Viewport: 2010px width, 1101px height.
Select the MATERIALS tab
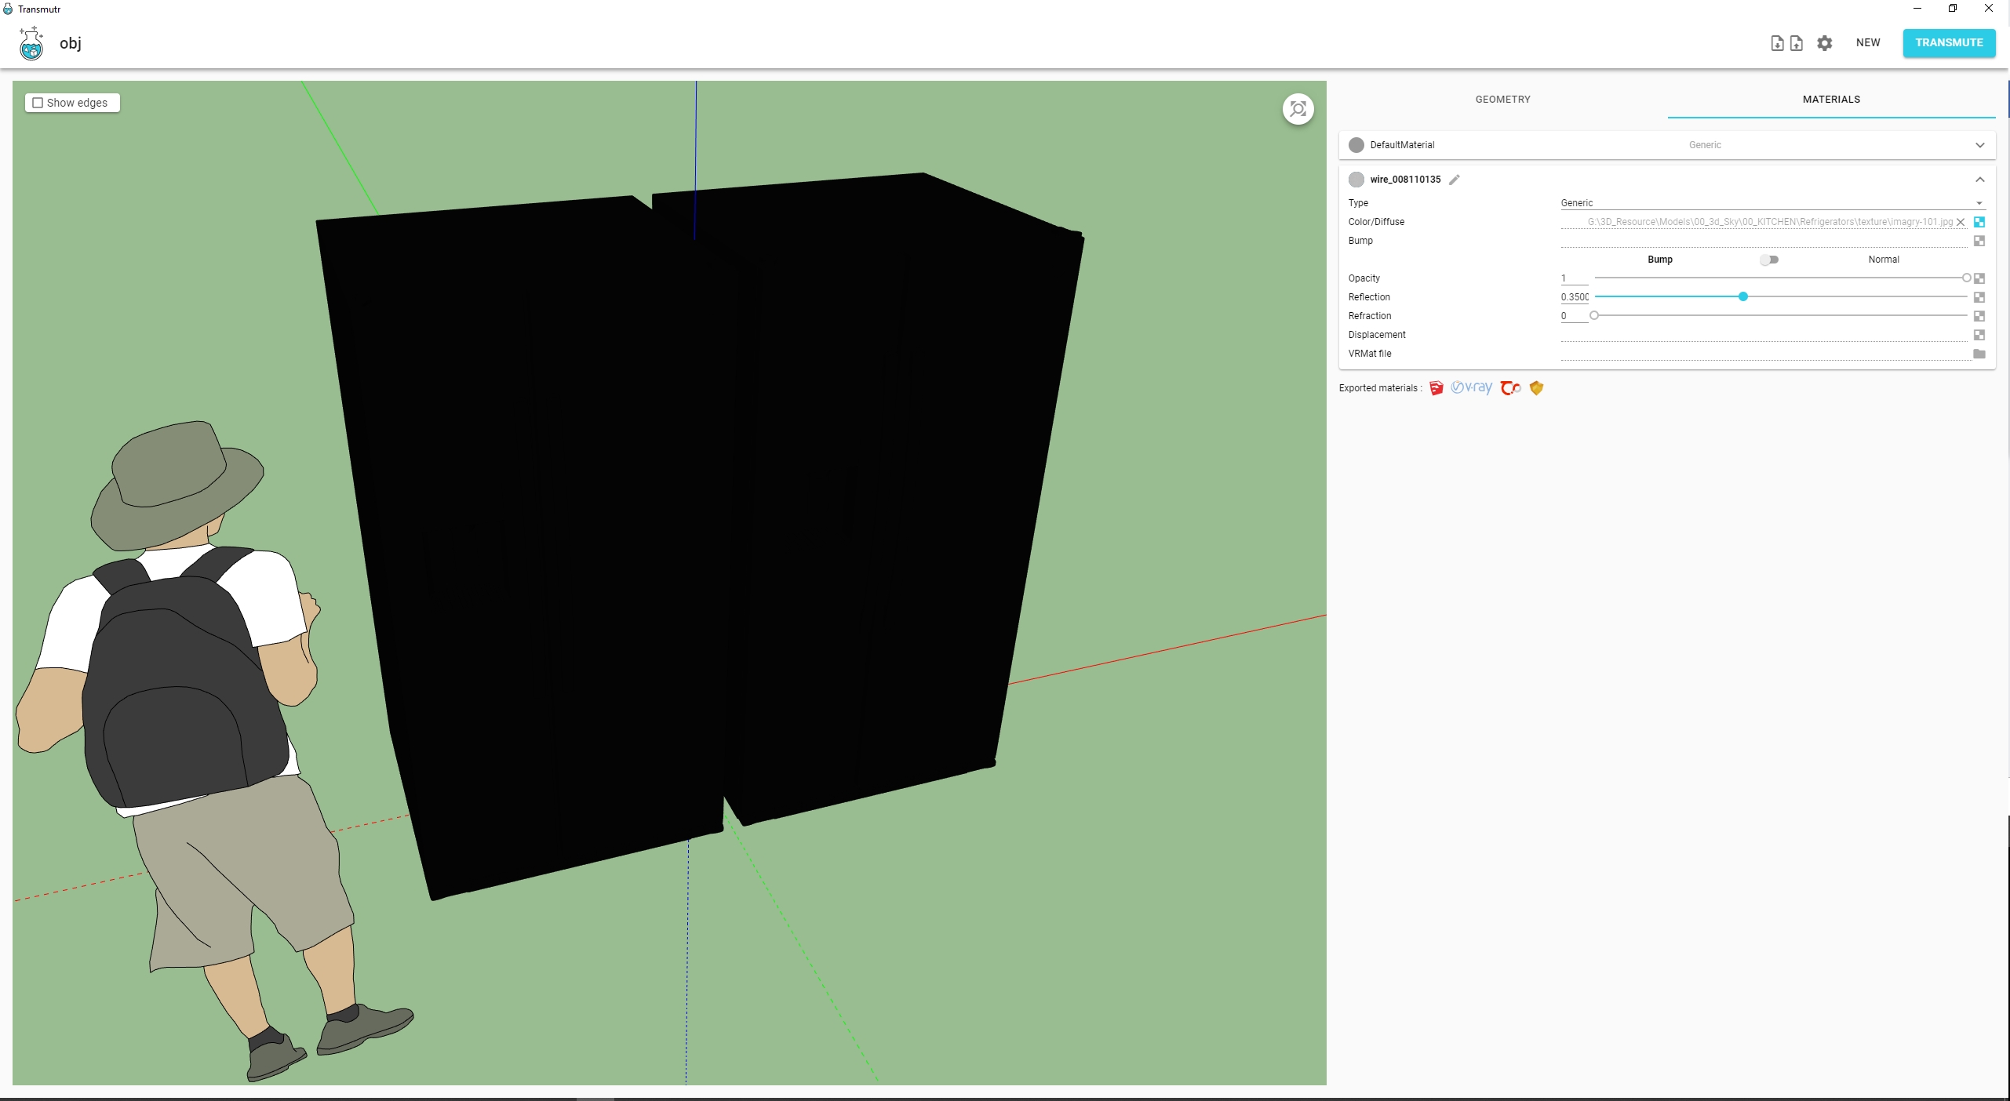click(1831, 100)
